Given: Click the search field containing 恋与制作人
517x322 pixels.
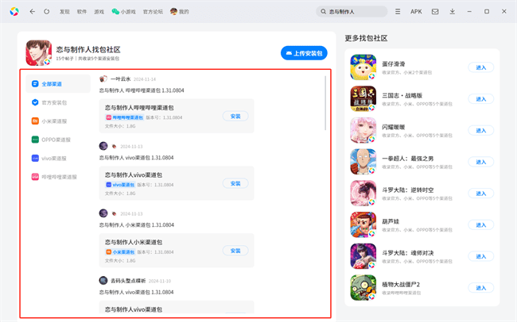Looking at the screenshot, I should [352, 12].
